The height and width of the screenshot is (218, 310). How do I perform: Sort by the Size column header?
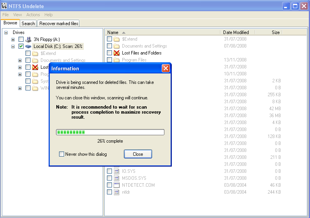[x=269, y=32]
